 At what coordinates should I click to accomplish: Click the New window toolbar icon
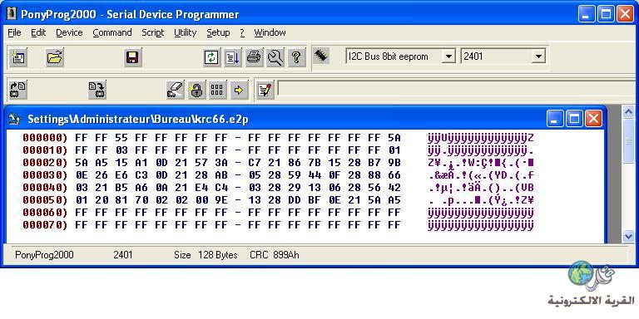coord(18,57)
